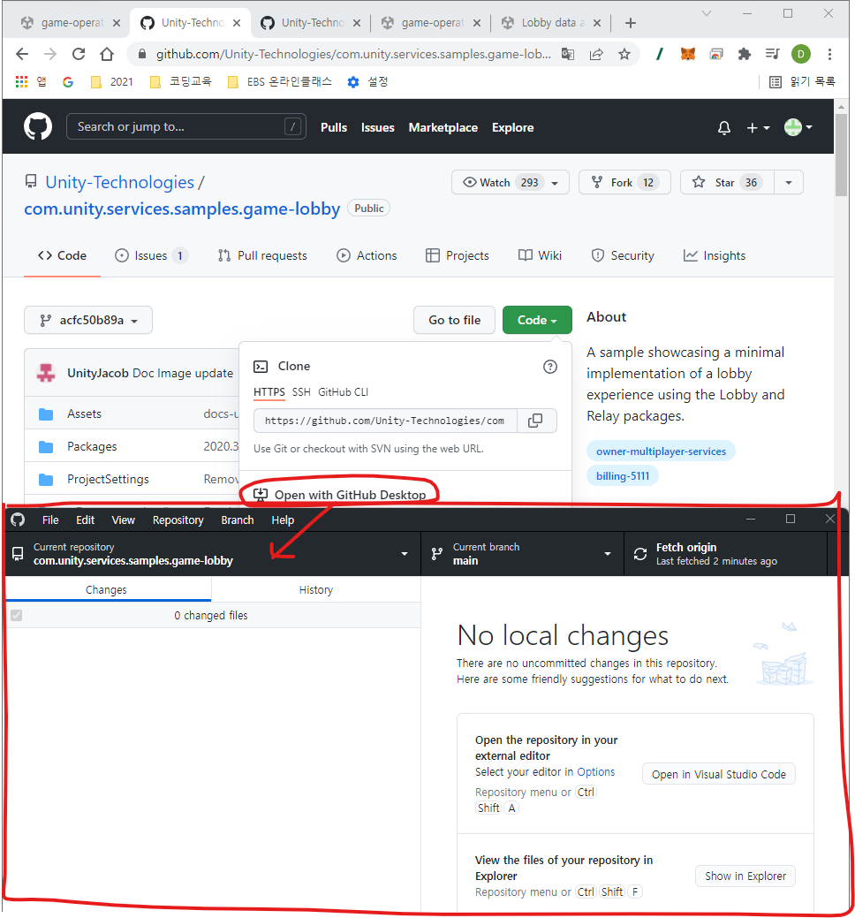Screen dimensions: 855x918
Task: Fork the repository
Action: (x=624, y=183)
